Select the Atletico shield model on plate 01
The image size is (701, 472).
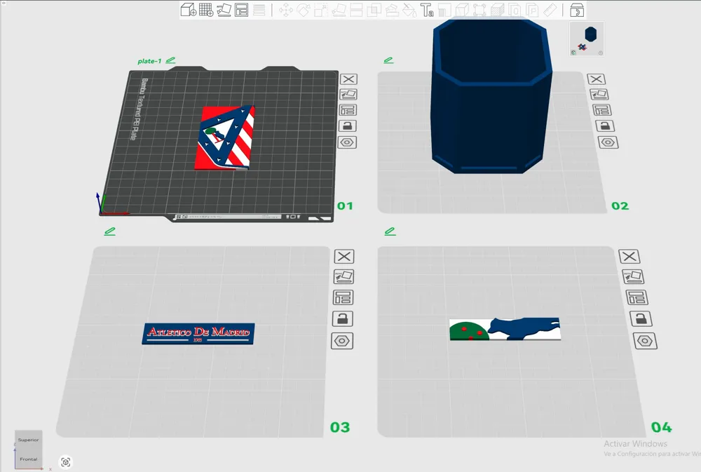point(226,137)
